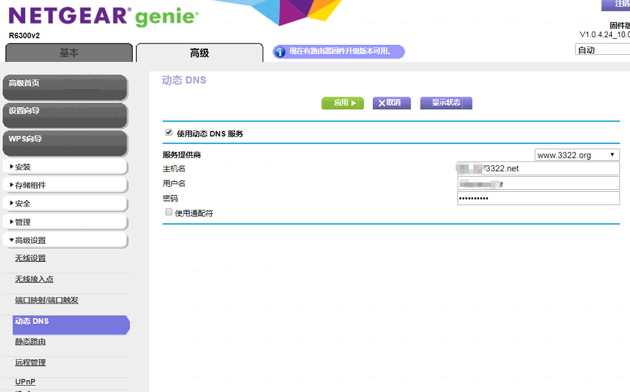Select 动态 DNS menu item
The width and height of the screenshot is (630, 392).
71,324
